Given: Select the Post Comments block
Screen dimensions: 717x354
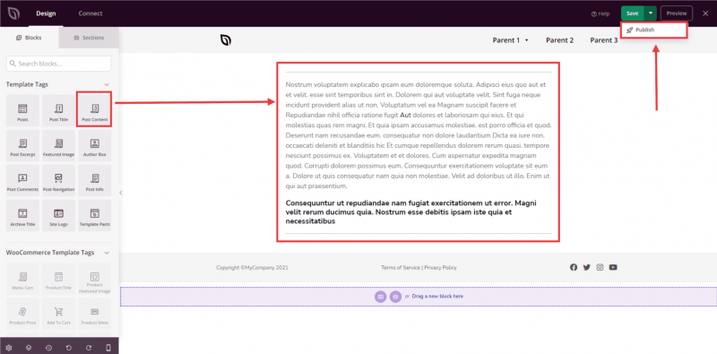Looking at the screenshot, I should click(23, 181).
